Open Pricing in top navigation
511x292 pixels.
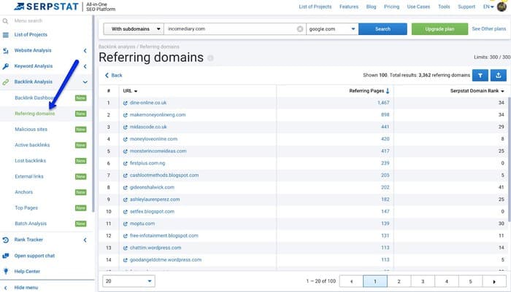(391, 7)
